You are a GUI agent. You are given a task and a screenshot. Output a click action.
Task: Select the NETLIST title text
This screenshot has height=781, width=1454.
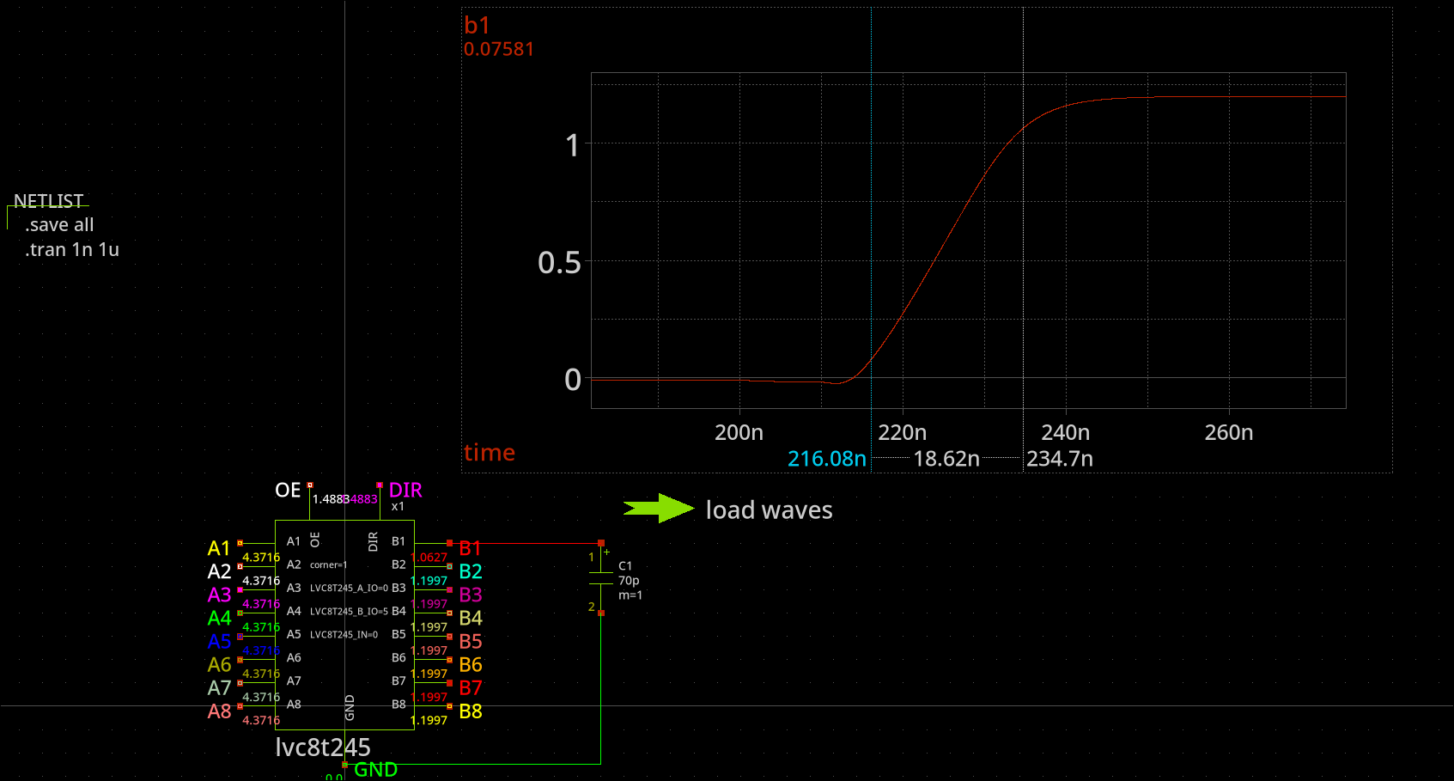pyautogui.click(x=49, y=201)
